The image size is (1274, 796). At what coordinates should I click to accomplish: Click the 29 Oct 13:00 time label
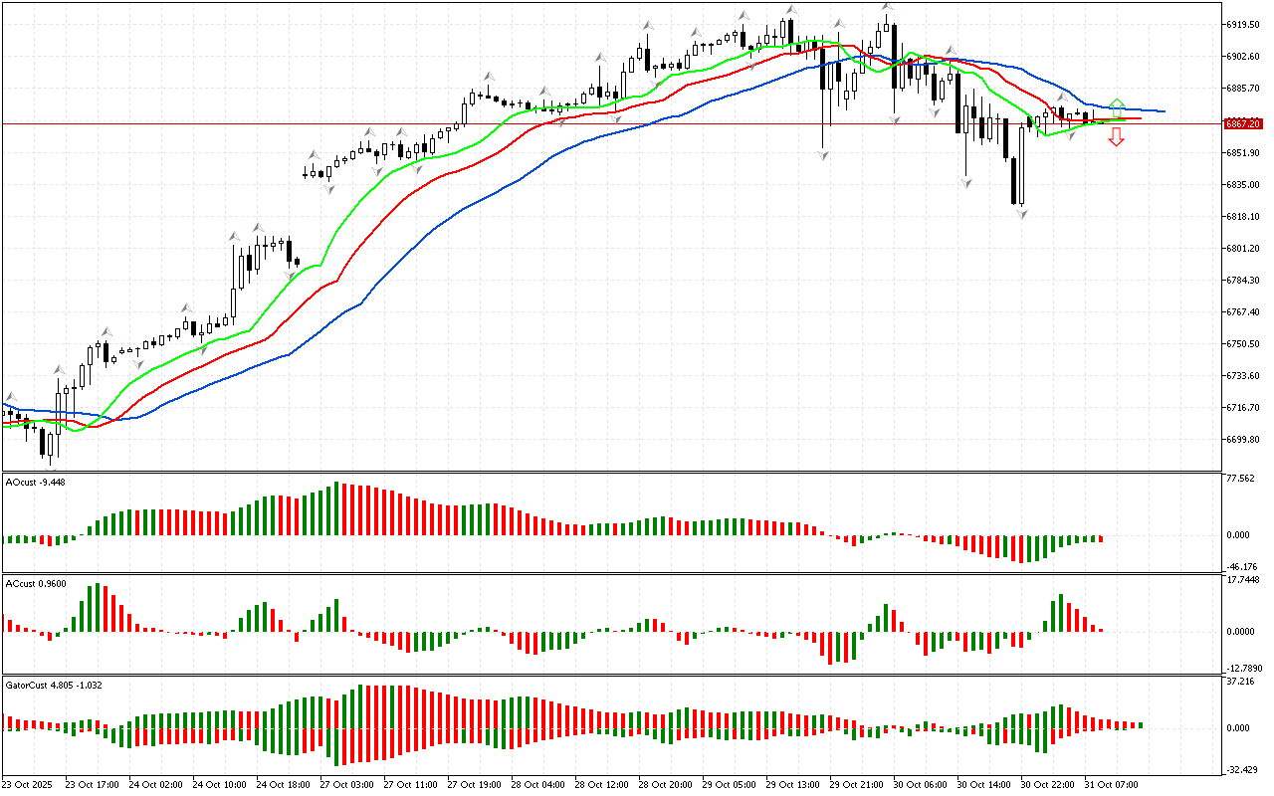(792, 784)
